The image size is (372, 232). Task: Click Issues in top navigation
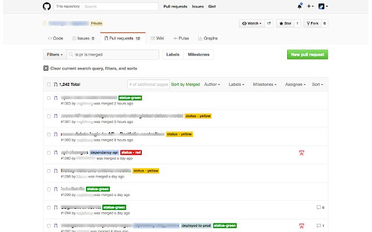(x=198, y=6)
